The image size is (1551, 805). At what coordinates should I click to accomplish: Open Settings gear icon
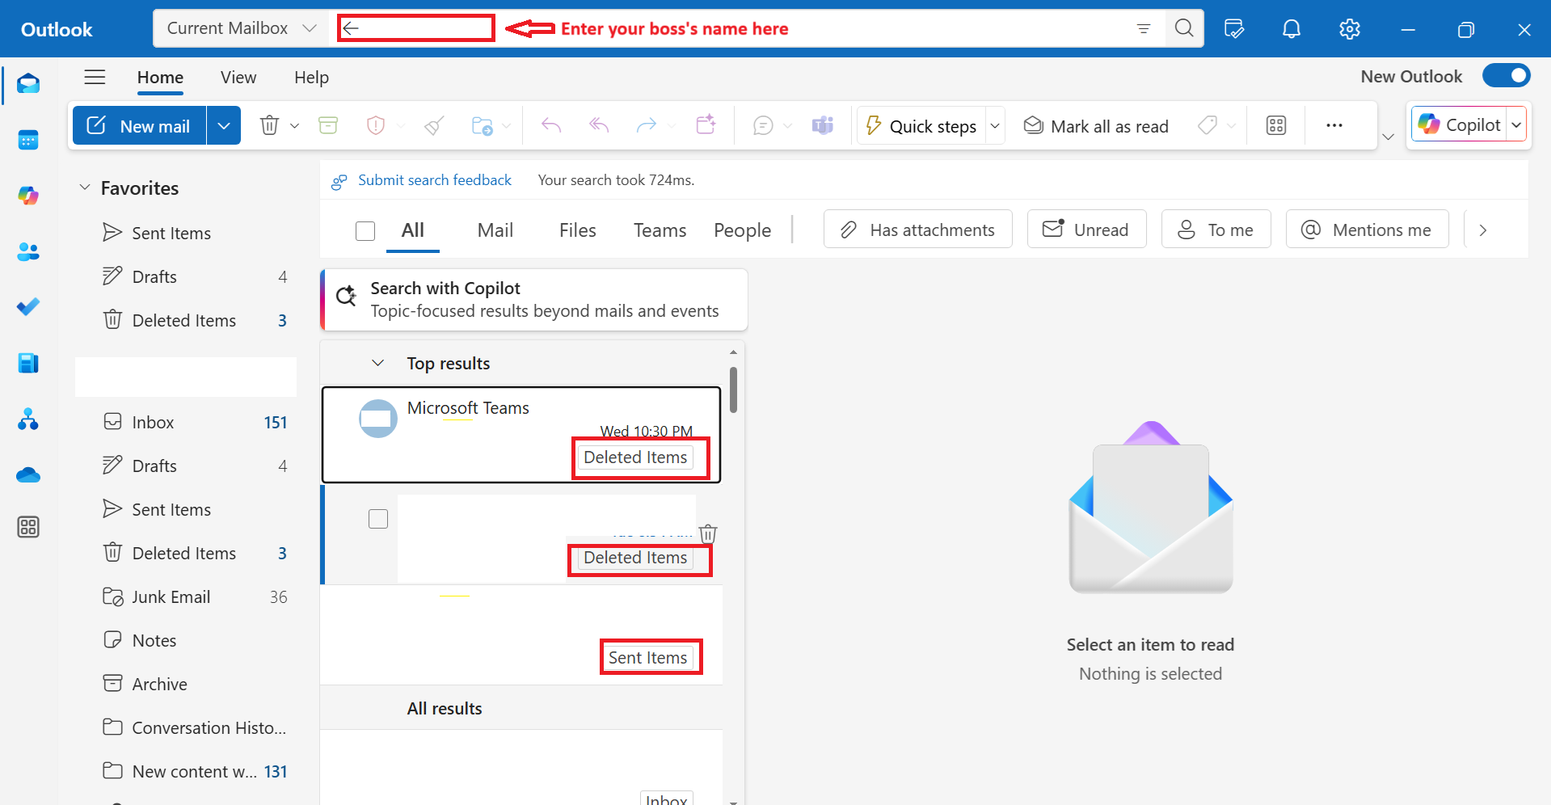1350,29
